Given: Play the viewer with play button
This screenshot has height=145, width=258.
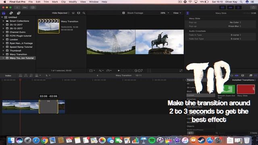Looking at the screenshot, I should [119, 71].
